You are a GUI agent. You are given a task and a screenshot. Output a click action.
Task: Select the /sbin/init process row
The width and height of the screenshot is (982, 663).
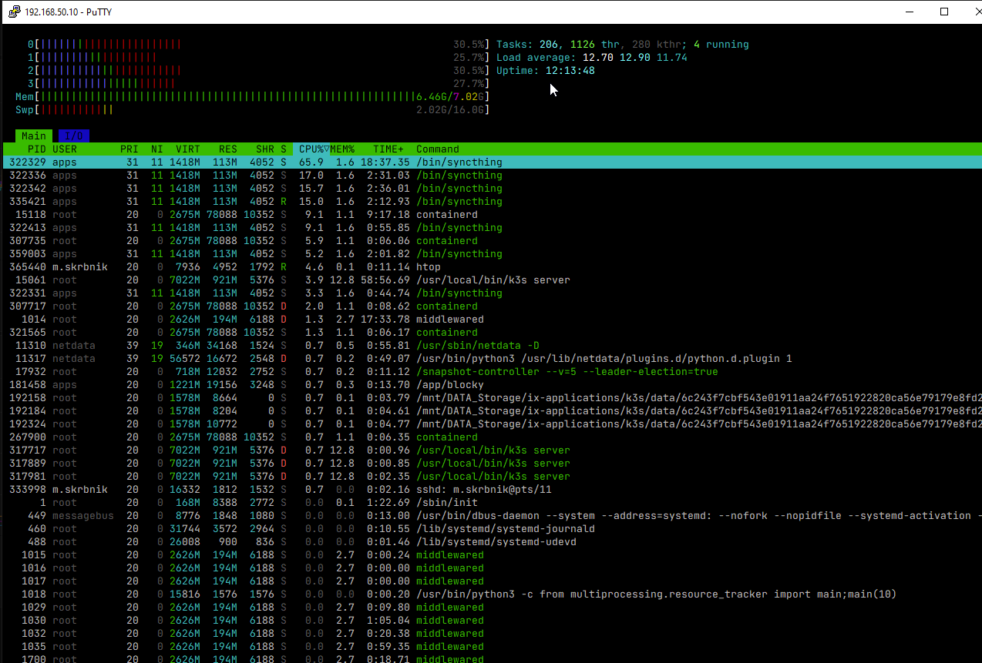[493, 503]
